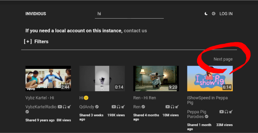Play Vybz Kartel video thumbnail 2:44
This screenshot has height=133, width=258.
(48, 78)
